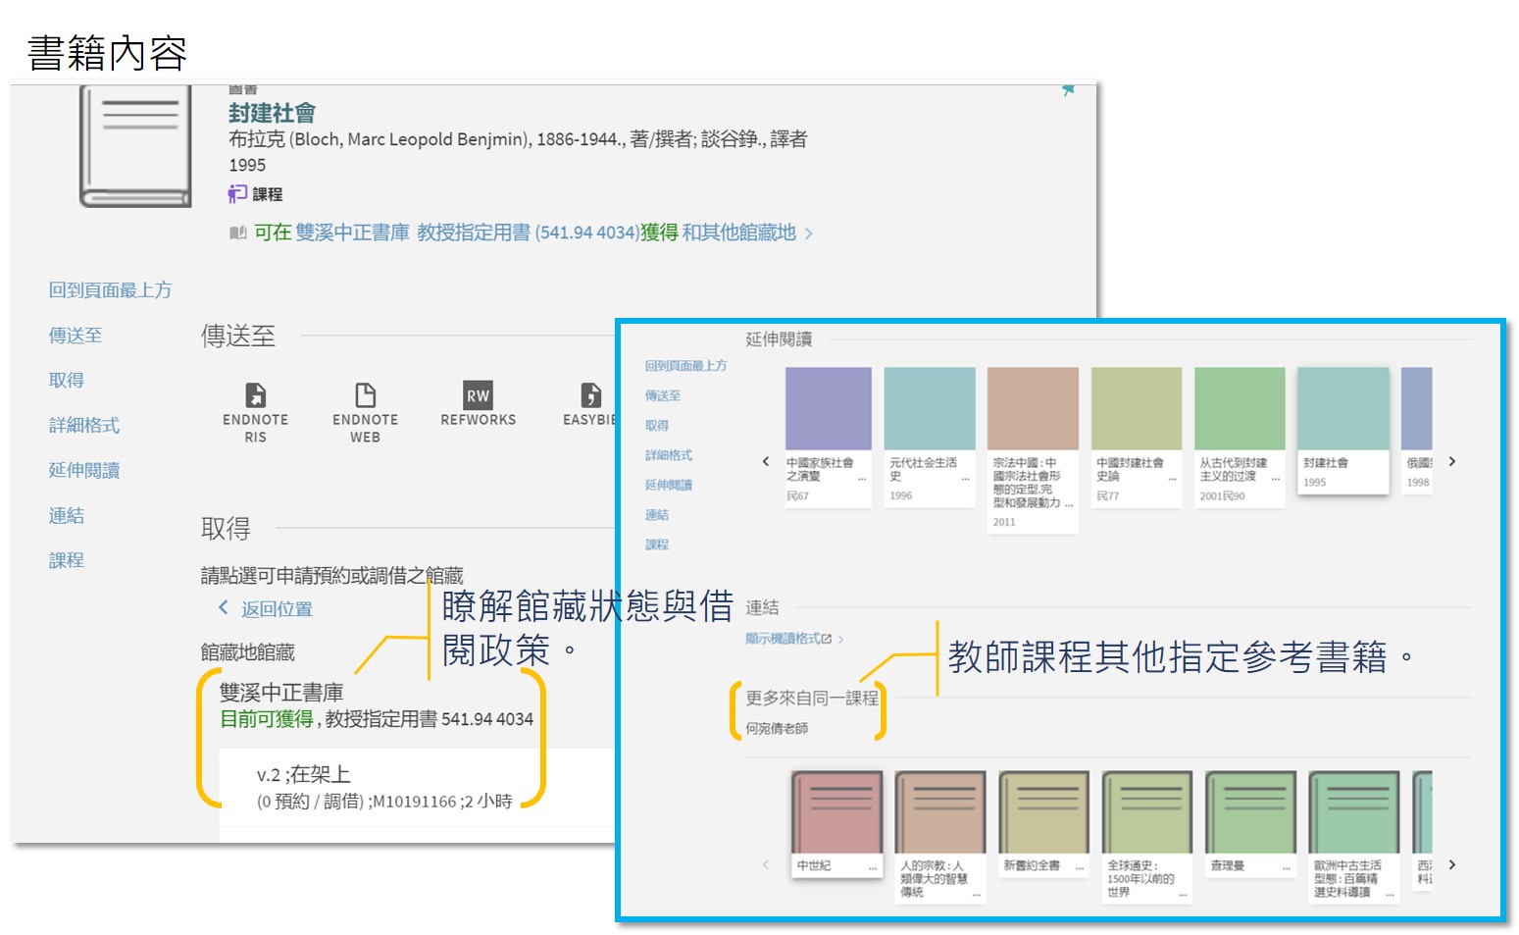Select the RefWorks export icon
The height and width of the screenshot is (935, 1519).
coord(478,395)
